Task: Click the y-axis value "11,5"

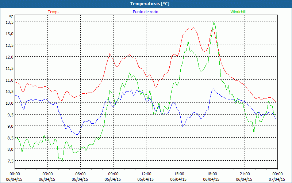Action: pos(9,68)
